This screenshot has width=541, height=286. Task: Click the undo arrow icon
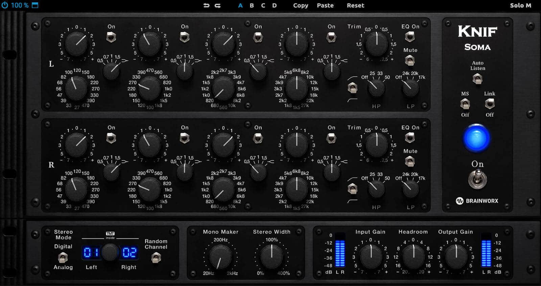click(x=206, y=5)
